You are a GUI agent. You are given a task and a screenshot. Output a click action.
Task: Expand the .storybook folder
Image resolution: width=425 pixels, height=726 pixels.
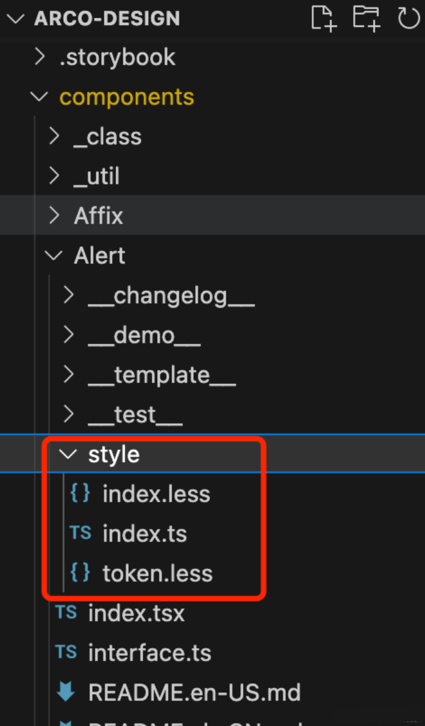pos(40,57)
